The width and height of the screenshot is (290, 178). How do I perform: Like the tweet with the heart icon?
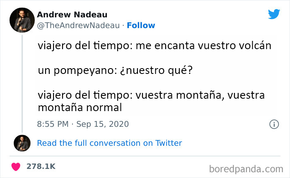16,166
